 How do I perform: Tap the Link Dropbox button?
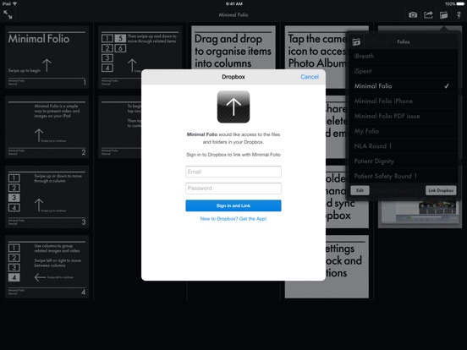[441, 190]
